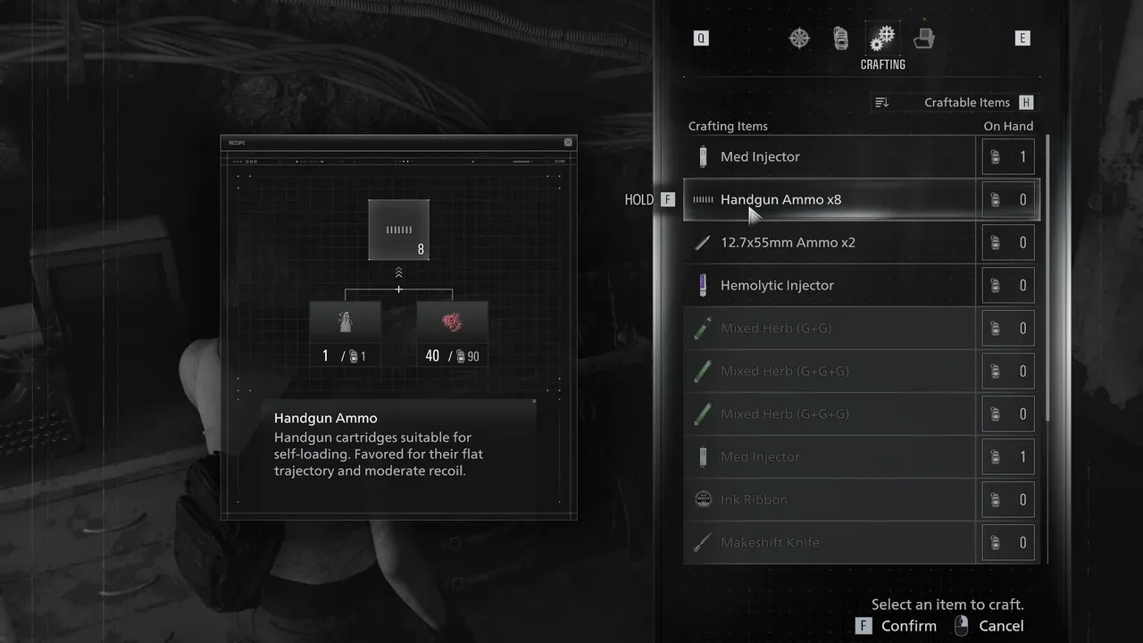Click the crafting list vertical scrollbar
The image size is (1143, 643).
point(1047,277)
